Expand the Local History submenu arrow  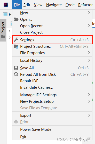click(89, 60)
